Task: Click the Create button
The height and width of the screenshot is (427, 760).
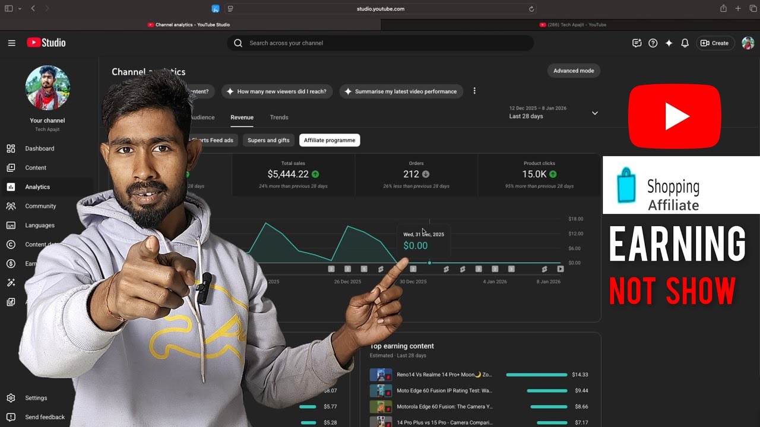Action: (715, 43)
